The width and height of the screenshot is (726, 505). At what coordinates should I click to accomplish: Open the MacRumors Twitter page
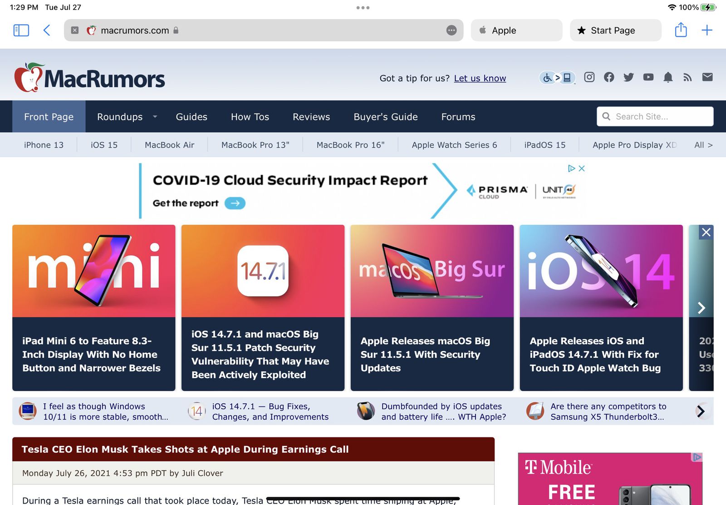pos(628,77)
